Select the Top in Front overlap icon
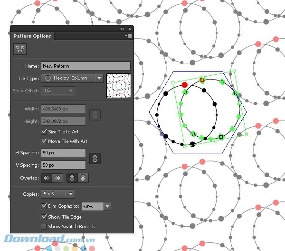The image size is (285, 251). (x=72, y=178)
